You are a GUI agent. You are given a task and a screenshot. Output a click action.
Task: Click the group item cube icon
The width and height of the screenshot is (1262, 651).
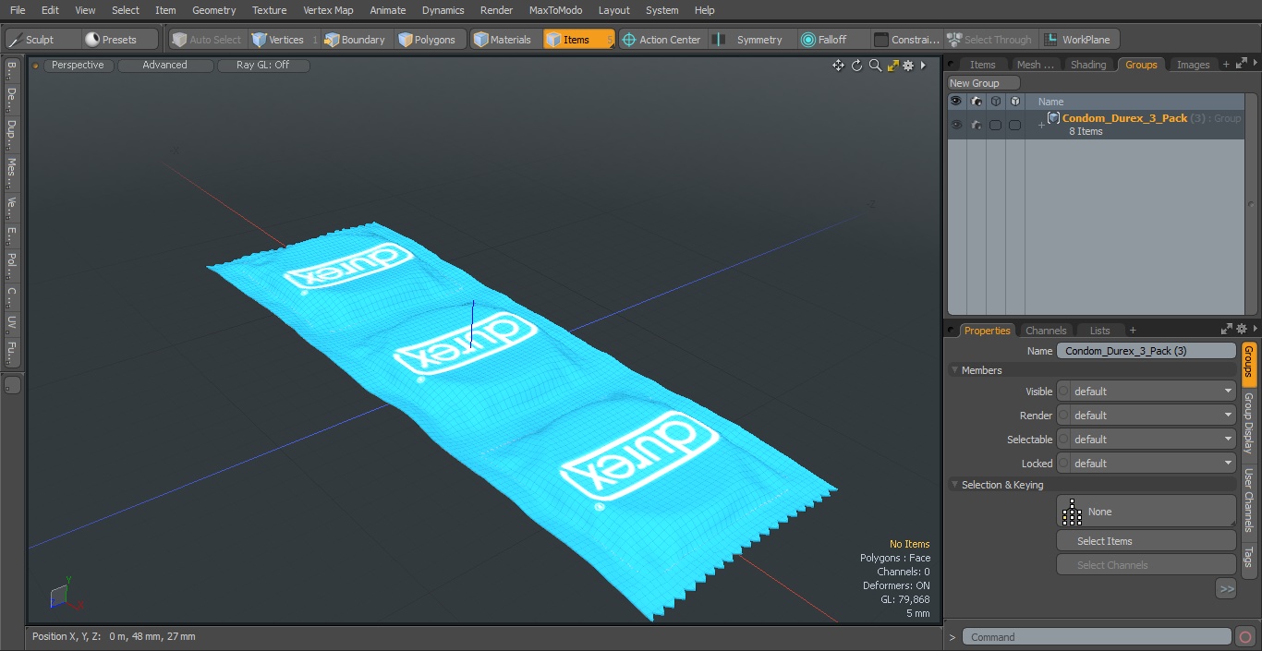[x=1053, y=118]
